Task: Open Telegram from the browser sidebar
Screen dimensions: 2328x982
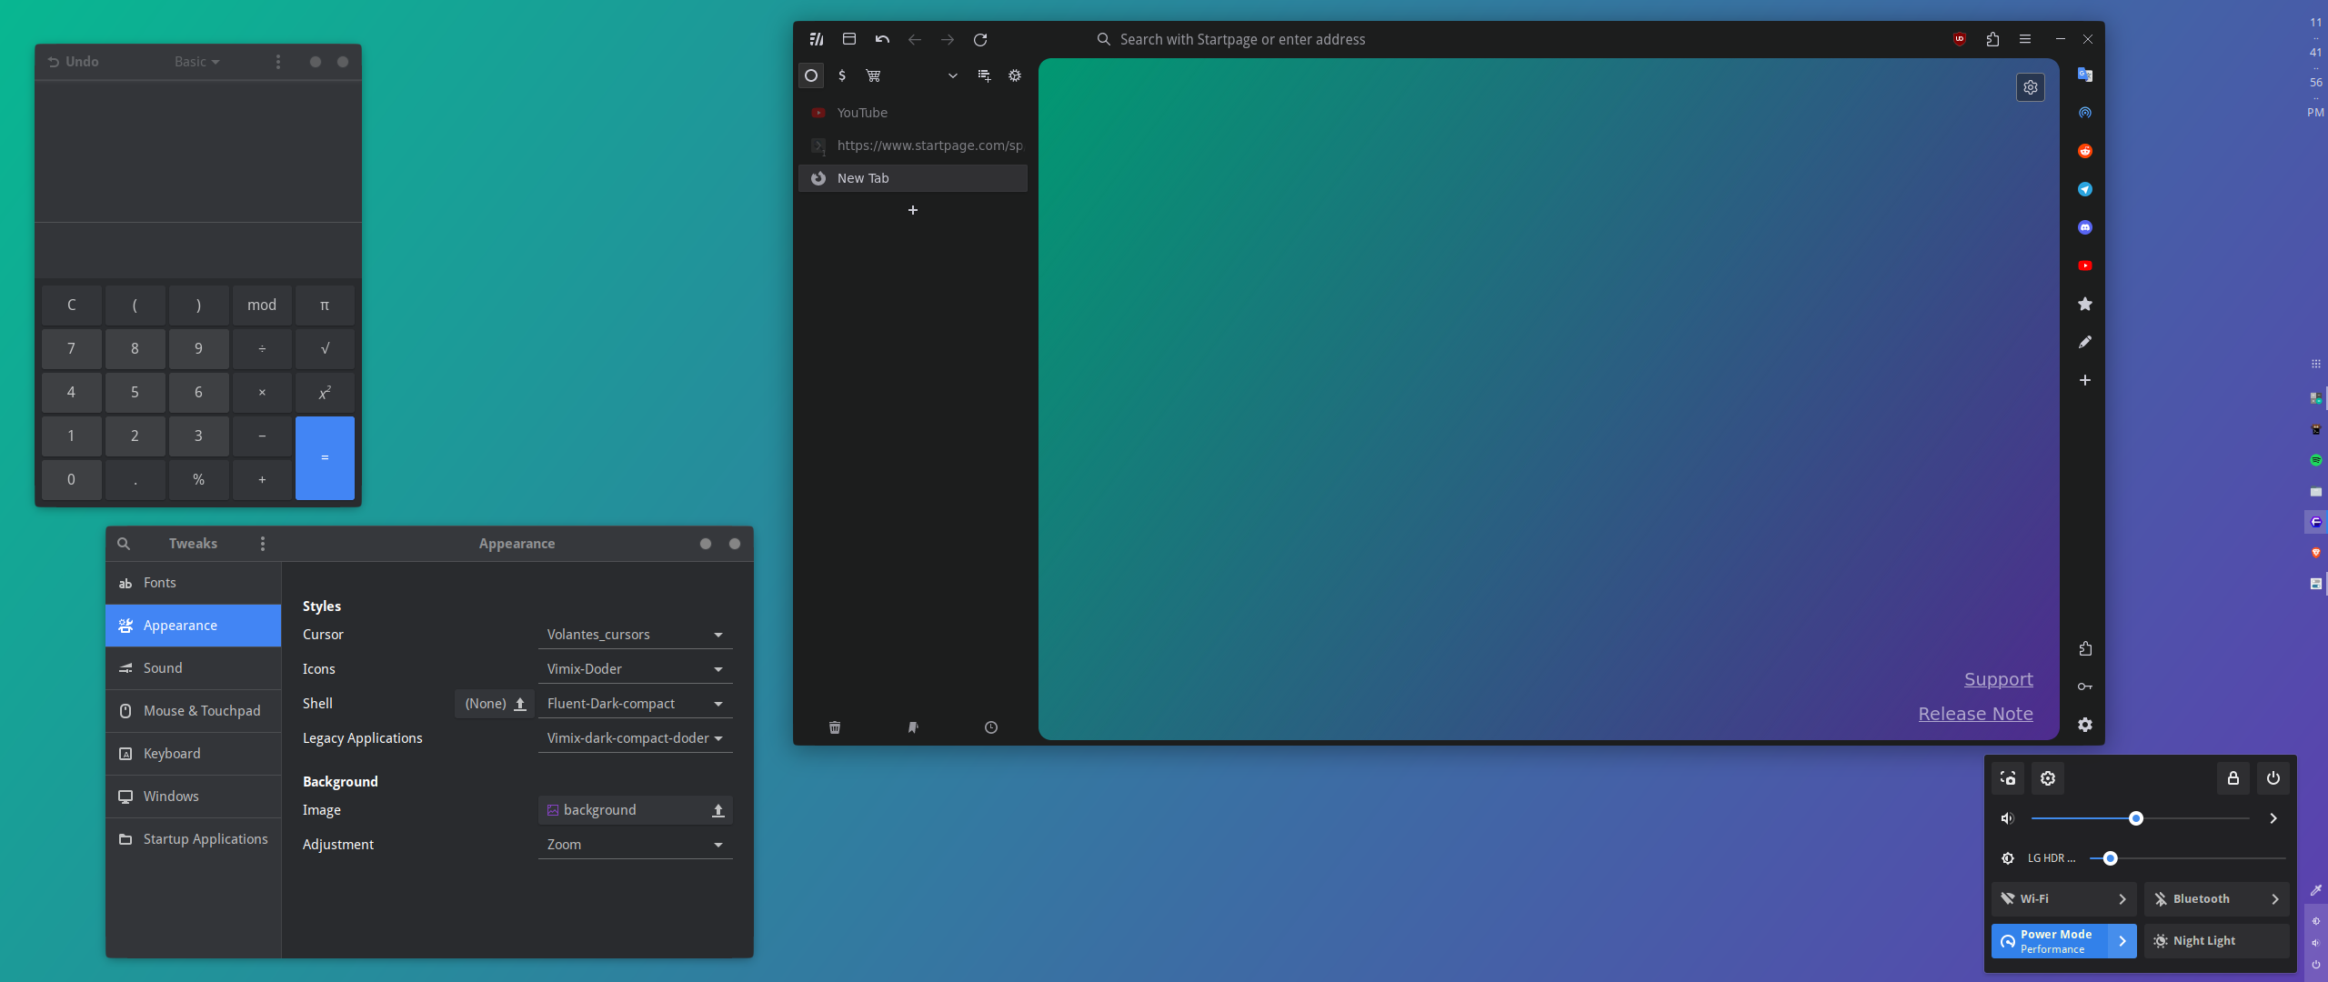Action: point(2084,189)
